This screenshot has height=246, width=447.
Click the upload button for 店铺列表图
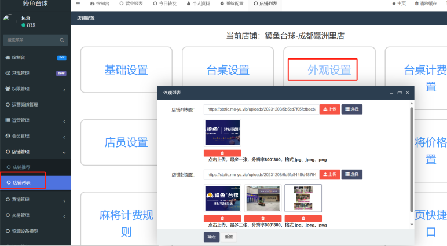click(330, 109)
